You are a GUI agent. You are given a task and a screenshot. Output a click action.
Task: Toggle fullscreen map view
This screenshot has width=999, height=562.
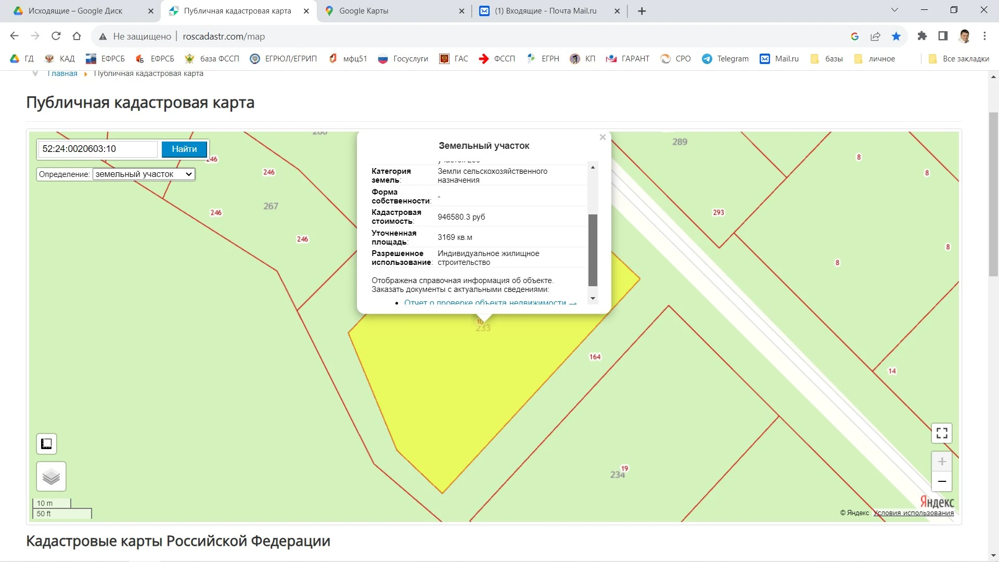(942, 433)
